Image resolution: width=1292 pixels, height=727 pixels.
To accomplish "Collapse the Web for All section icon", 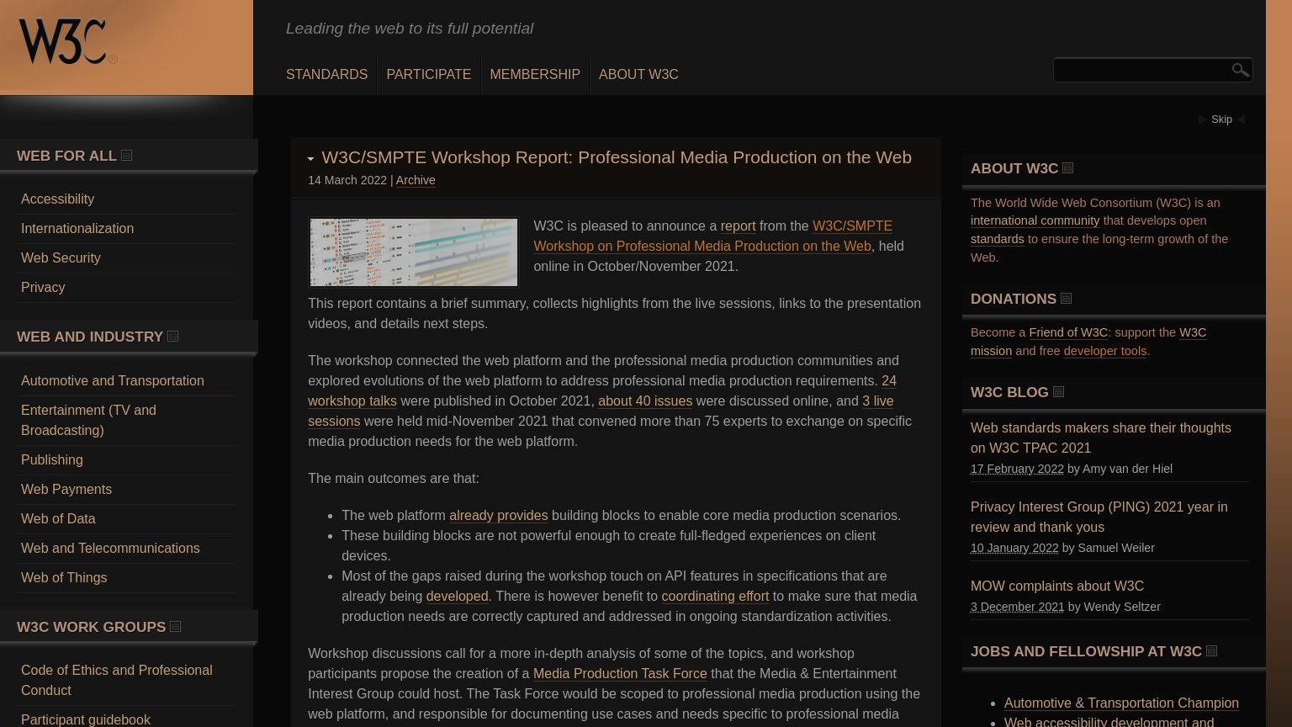I will 126,156.
